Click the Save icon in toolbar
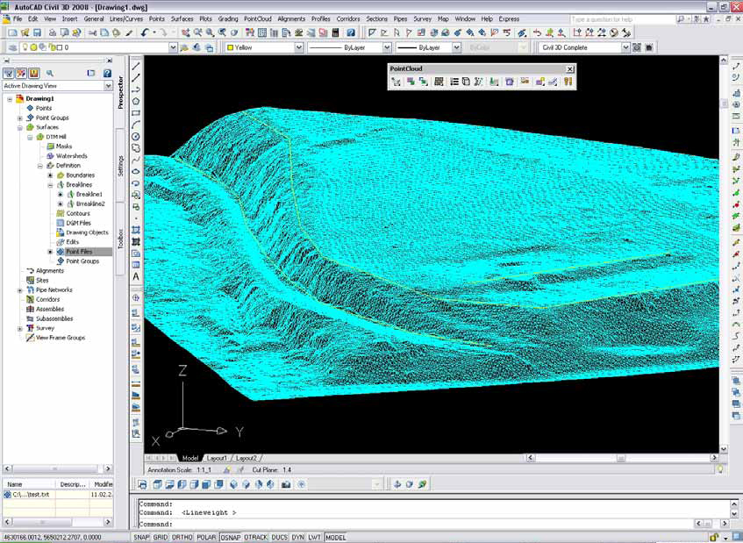743x543 pixels. pos(38,32)
